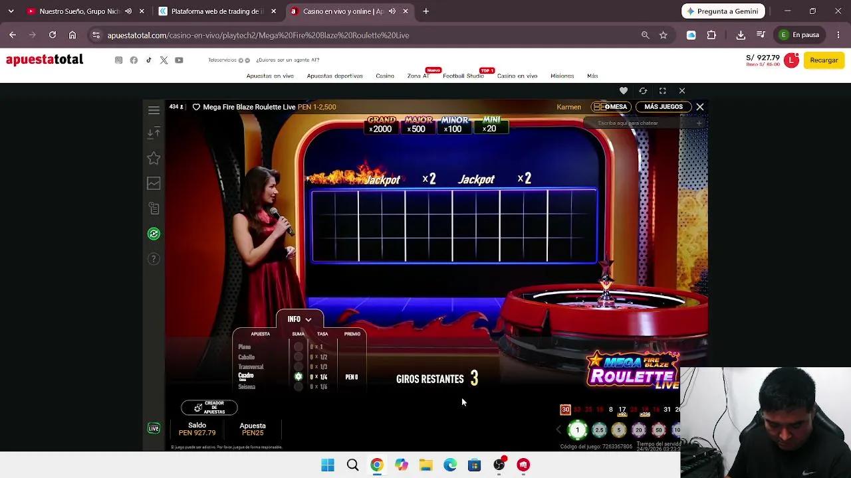Click the Apuesta PEN25 amount

click(253, 429)
